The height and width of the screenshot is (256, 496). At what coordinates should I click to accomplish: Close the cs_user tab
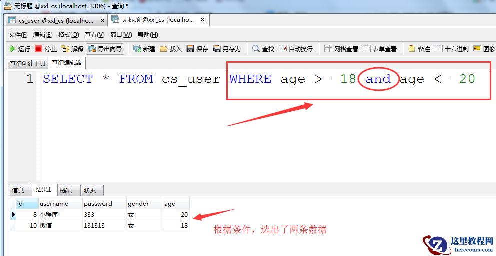point(102,20)
